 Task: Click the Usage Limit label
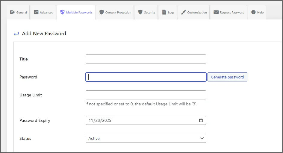31,95
